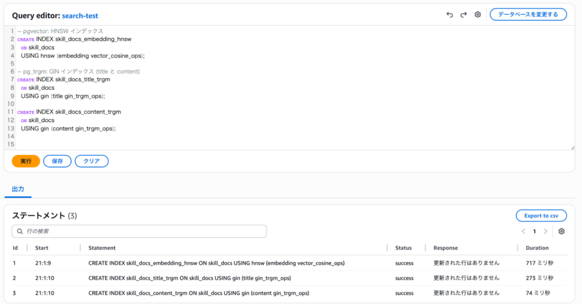
Task: Focus the 行の検索 search field
Action: [x=142, y=232]
